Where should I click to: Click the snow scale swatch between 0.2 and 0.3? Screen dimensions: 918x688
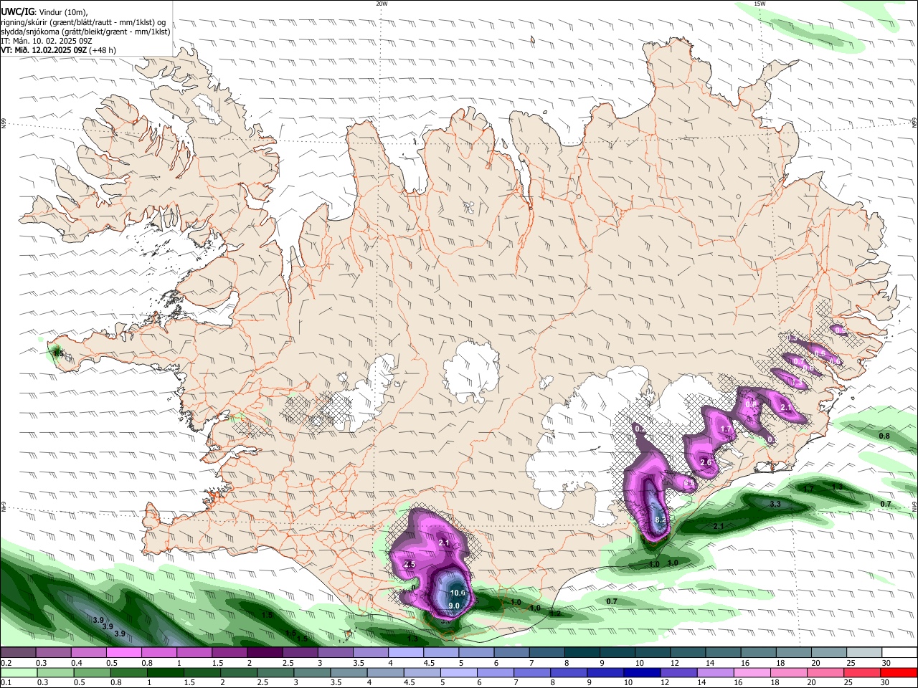[x=18, y=653]
